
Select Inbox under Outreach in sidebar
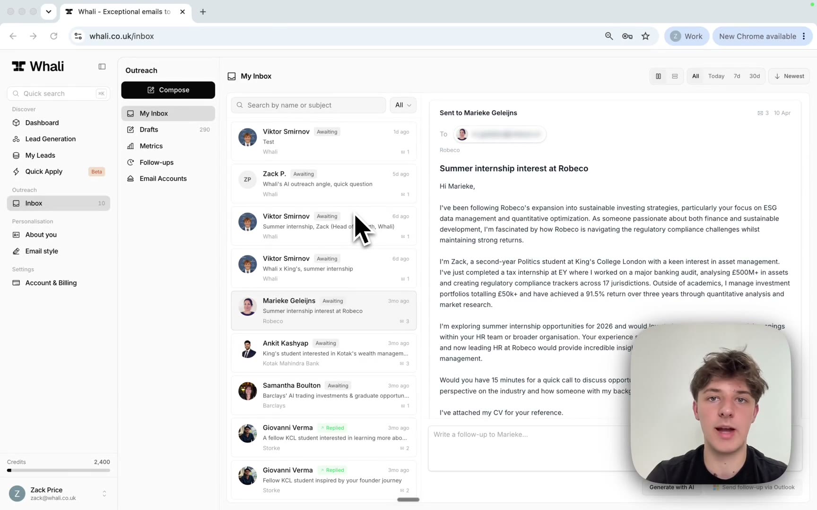58,203
